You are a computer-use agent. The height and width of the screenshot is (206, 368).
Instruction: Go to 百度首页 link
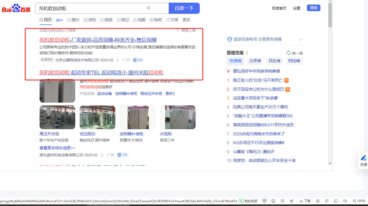coord(279,8)
